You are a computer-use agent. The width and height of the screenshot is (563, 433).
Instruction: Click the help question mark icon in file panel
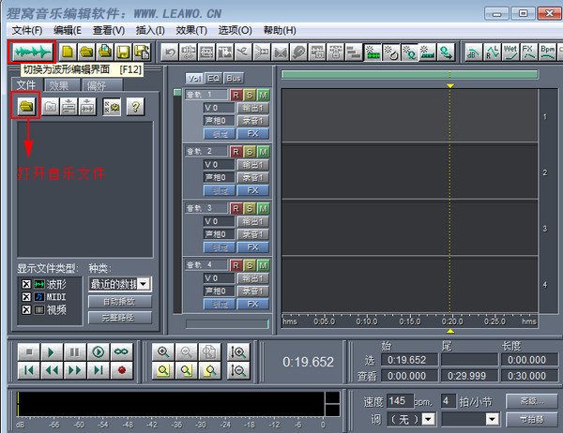pyautogui.click(x=136, y=107)
